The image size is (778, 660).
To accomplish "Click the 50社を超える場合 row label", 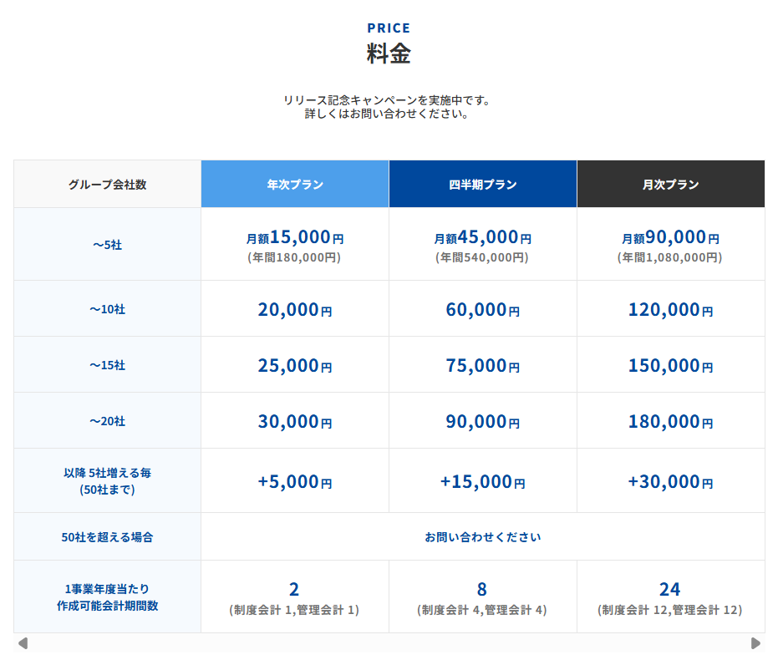I will pyautogui.click(x=107, y=537).
